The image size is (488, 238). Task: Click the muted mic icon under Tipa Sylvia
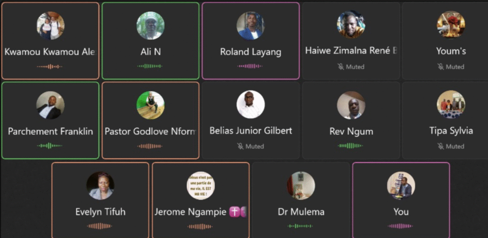tap(441, 146)
